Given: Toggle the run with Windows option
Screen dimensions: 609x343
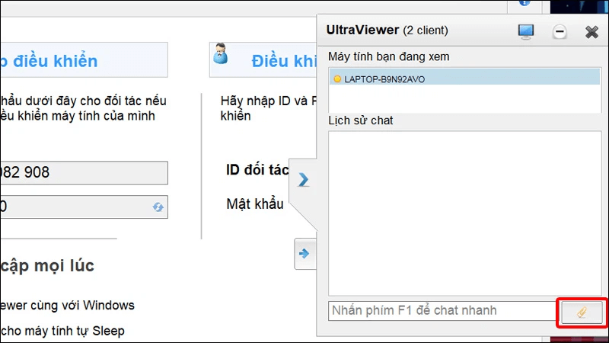Looking at the screenshot, I should pyautogui.click(x=67, y=306).
